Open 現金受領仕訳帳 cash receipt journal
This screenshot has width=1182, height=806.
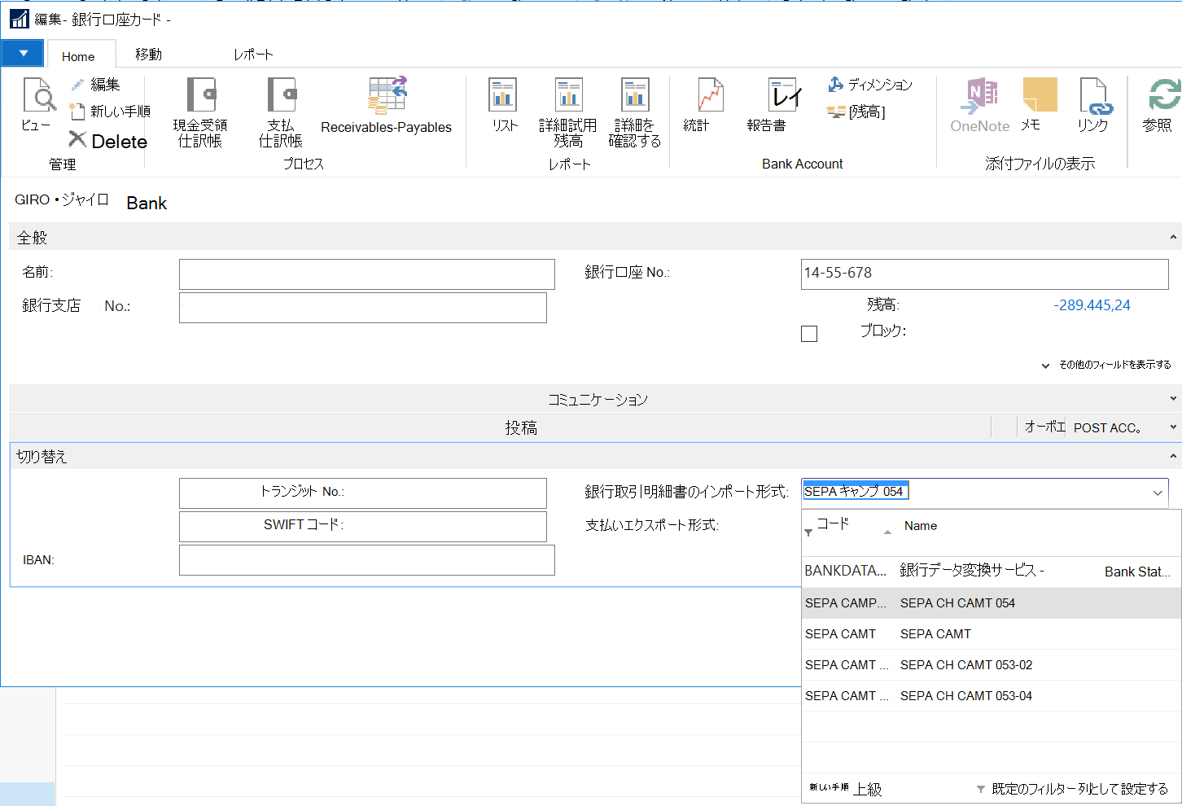[200, 112]
